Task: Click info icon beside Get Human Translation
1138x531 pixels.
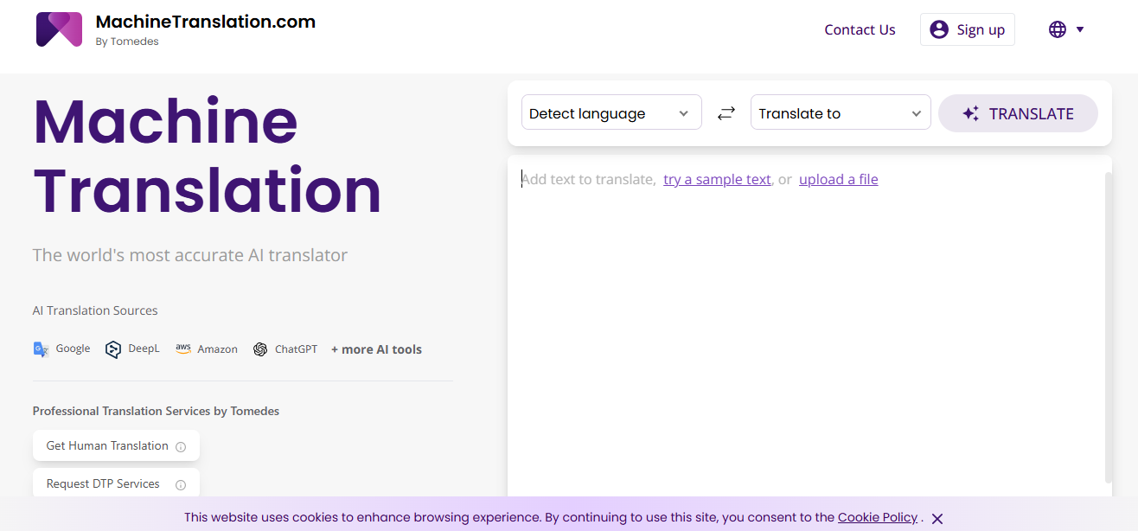Action: click(181, 447)
